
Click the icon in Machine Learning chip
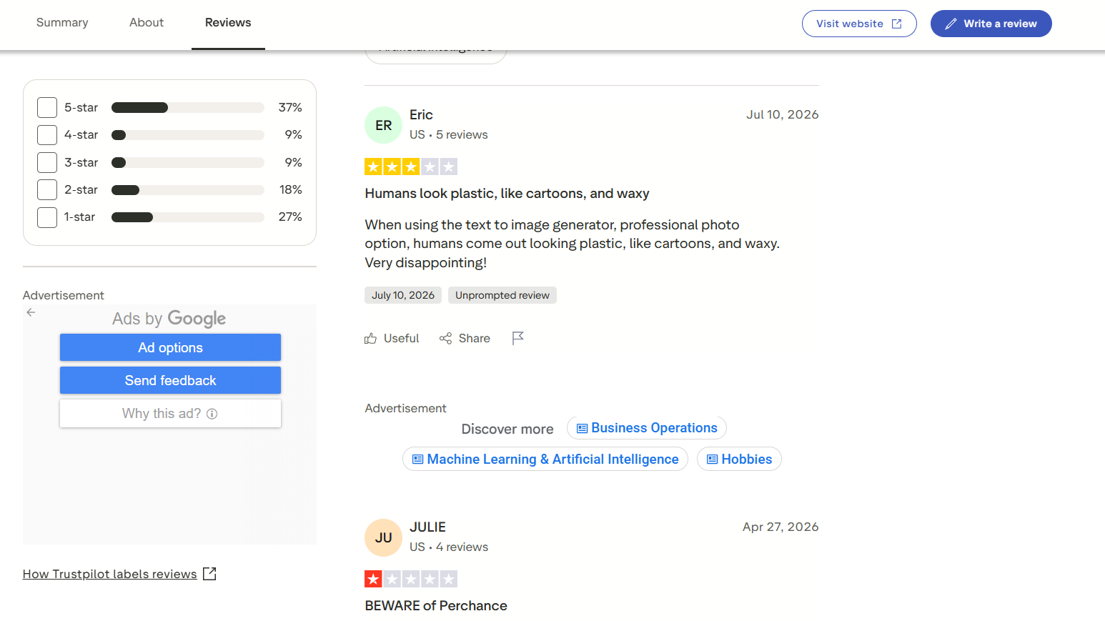418,459
